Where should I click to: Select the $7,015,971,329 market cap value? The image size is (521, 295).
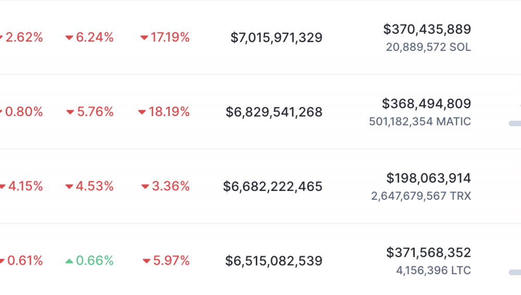[277, 37]
